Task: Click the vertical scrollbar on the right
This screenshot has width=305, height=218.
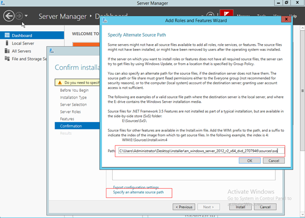Action: [302, 91]
